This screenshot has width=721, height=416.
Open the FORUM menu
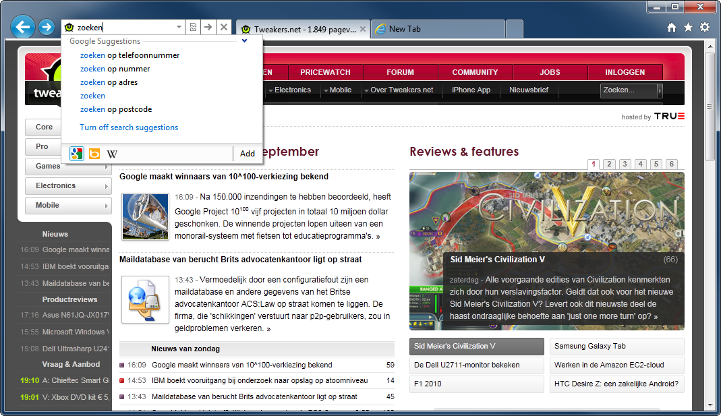401,72
